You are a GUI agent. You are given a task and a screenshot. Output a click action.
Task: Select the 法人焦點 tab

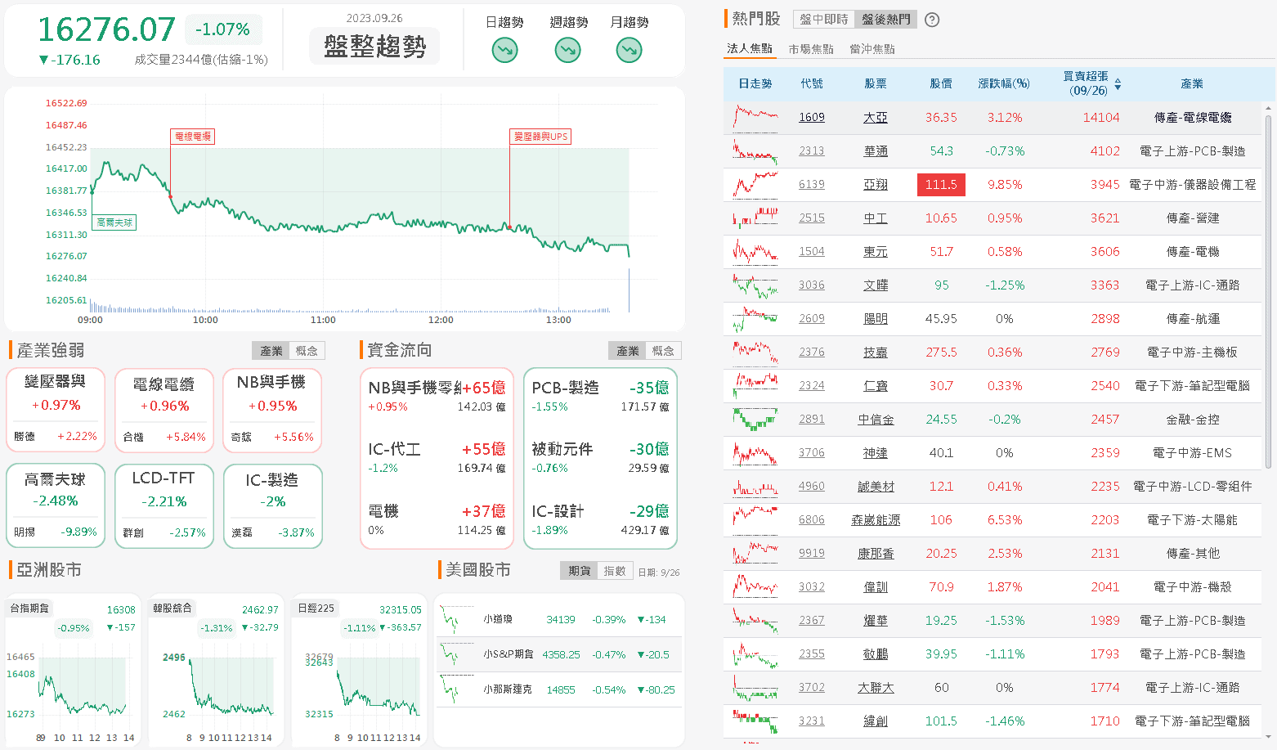750,48
